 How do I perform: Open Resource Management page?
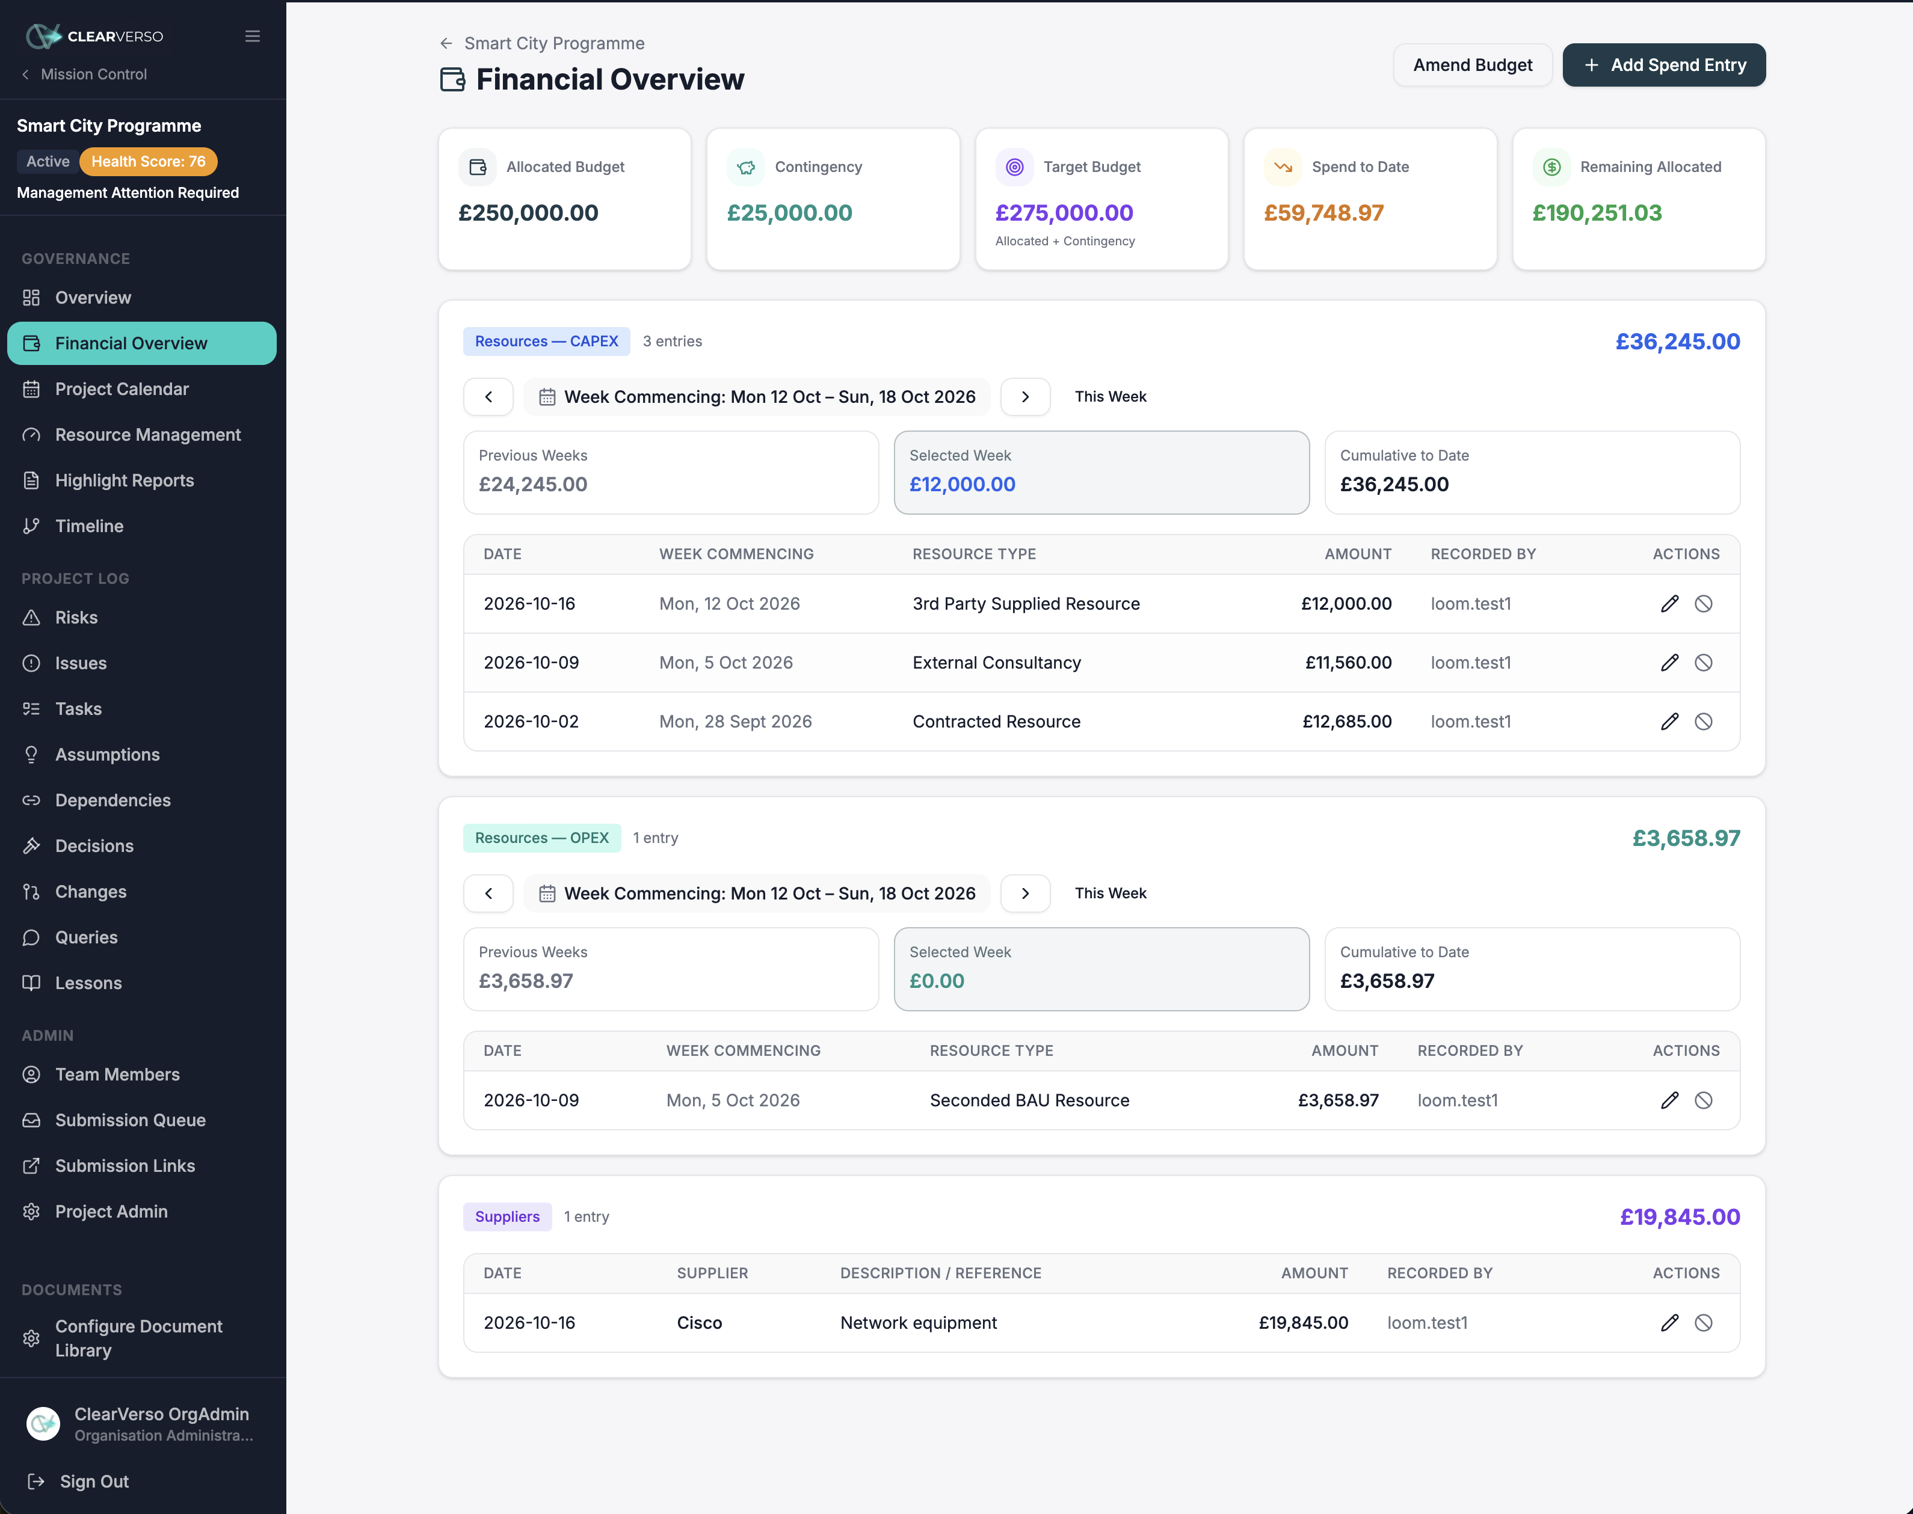pyautogui.click(x=142, y=434)
